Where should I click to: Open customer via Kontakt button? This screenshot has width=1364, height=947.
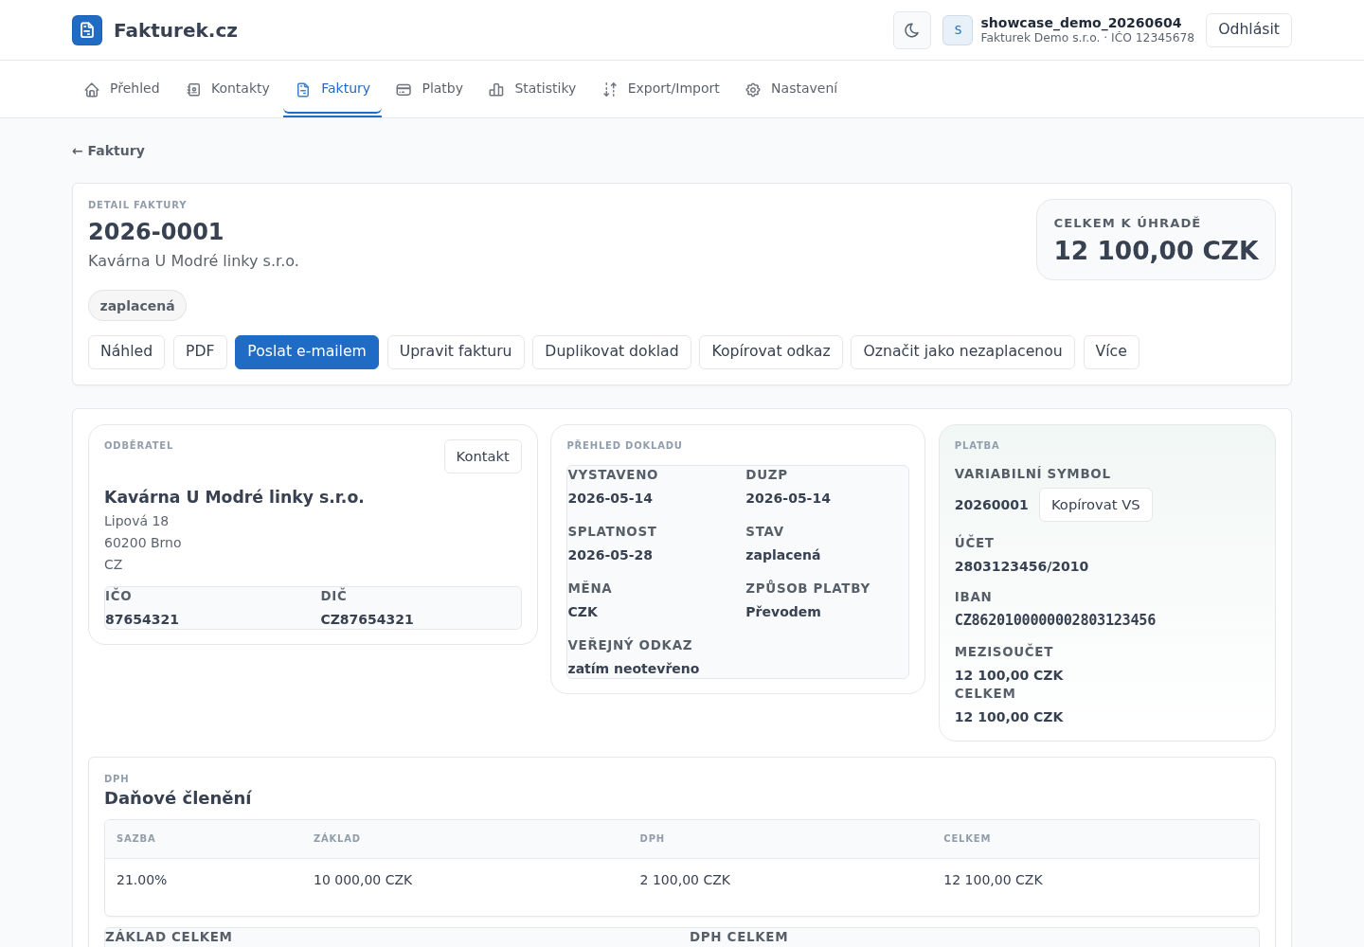pyautogui.click(x=483, y=456)
